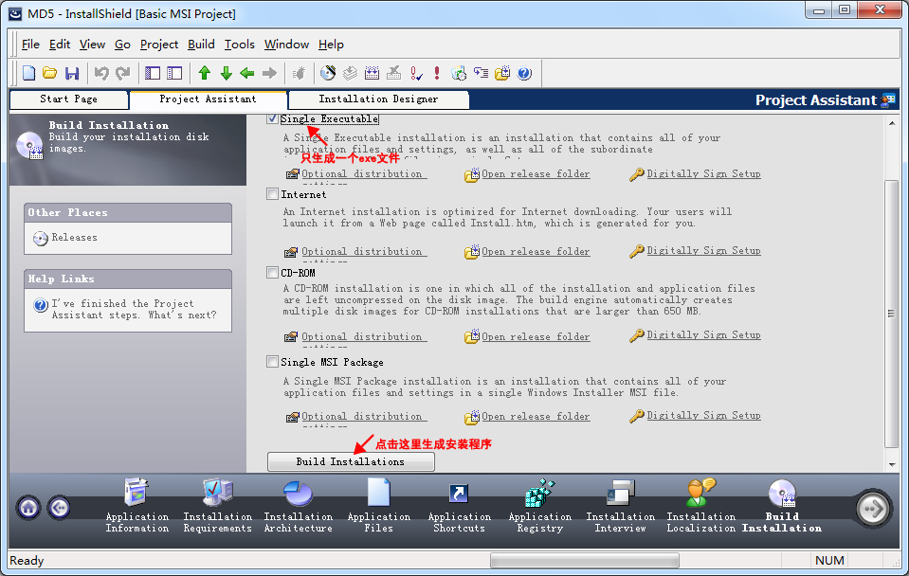Viewport: 909px width, 576px height.
Task: Open the Application Information step
Action: [137, 505]
